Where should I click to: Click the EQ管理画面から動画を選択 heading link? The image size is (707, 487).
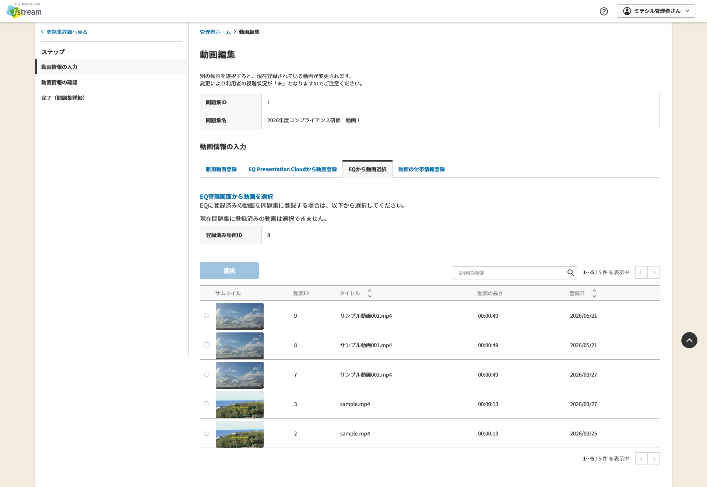(x=236, y=197)
